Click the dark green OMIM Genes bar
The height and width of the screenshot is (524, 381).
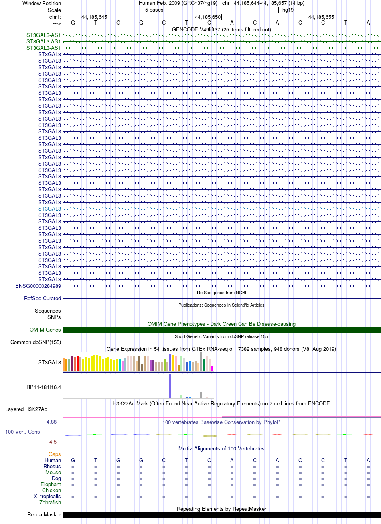(221, 330)
